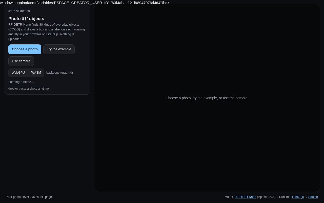
Task: Click 'Your photo never leaves this page.' text
Action: (29, 197)
